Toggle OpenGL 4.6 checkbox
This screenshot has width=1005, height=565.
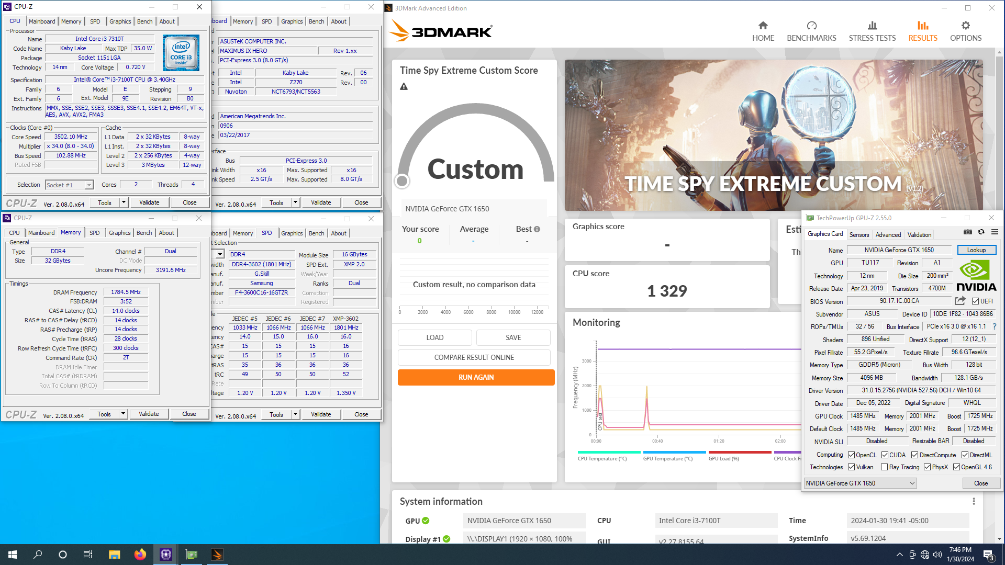957,467
